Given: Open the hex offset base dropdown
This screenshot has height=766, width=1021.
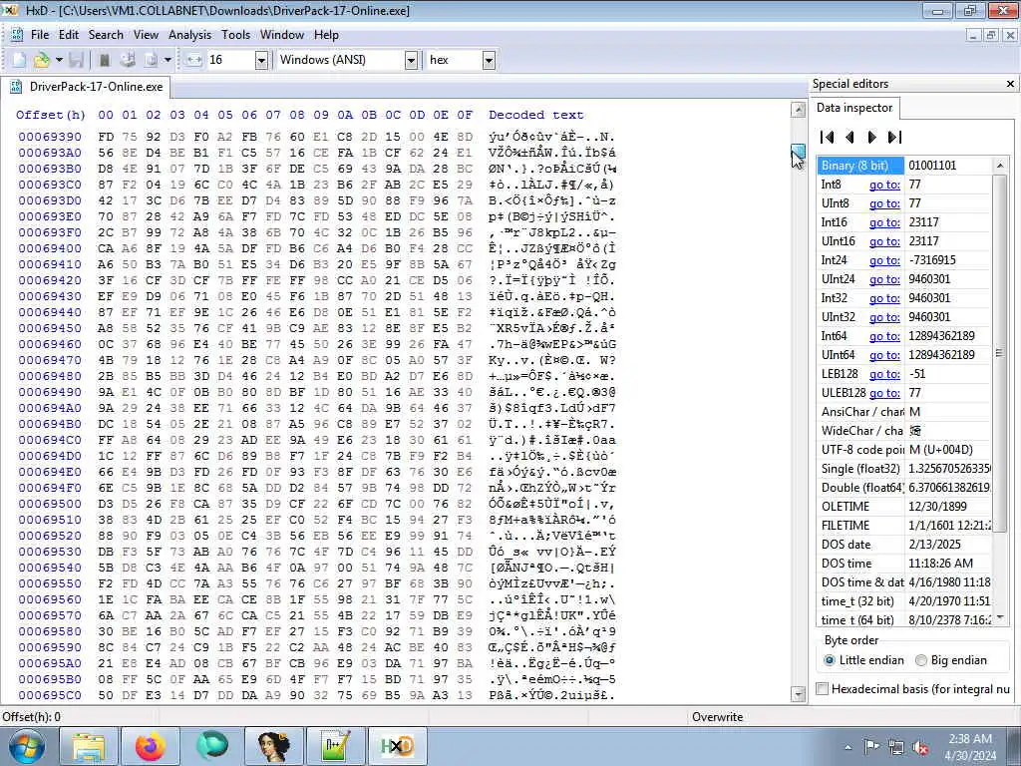Looking at the screenshot, I should (489, 61).
